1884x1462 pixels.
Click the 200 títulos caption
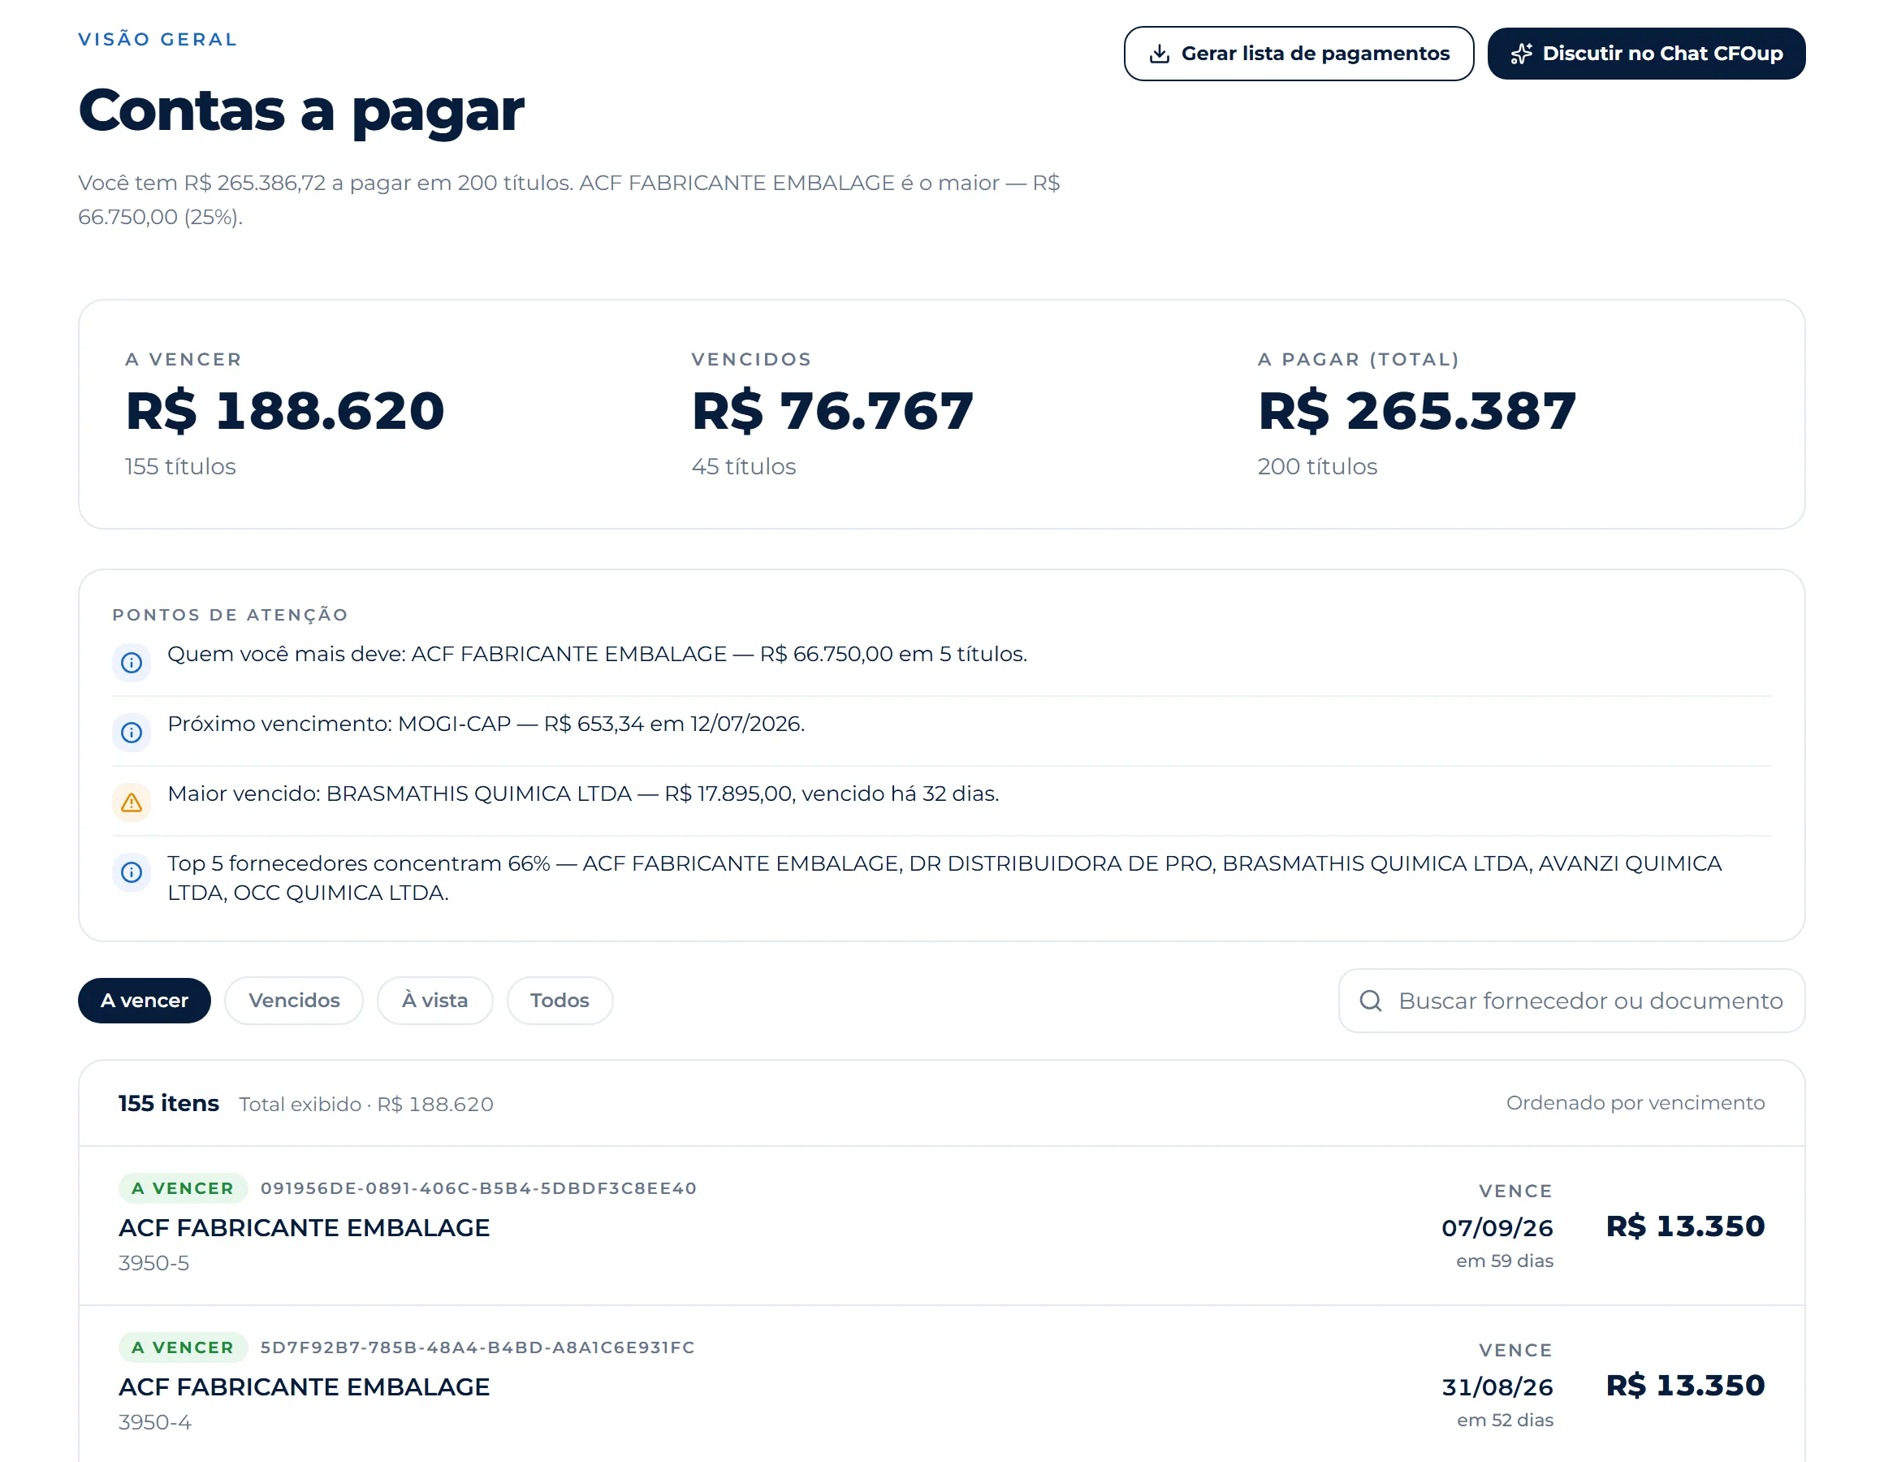pyautogui.click(x=1317, y=466)
